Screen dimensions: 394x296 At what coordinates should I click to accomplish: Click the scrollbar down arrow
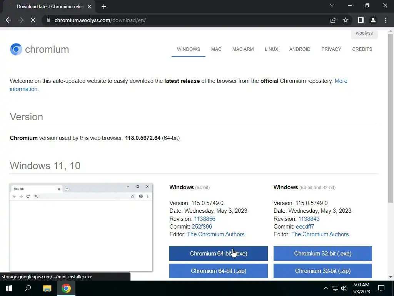point(391,277)
